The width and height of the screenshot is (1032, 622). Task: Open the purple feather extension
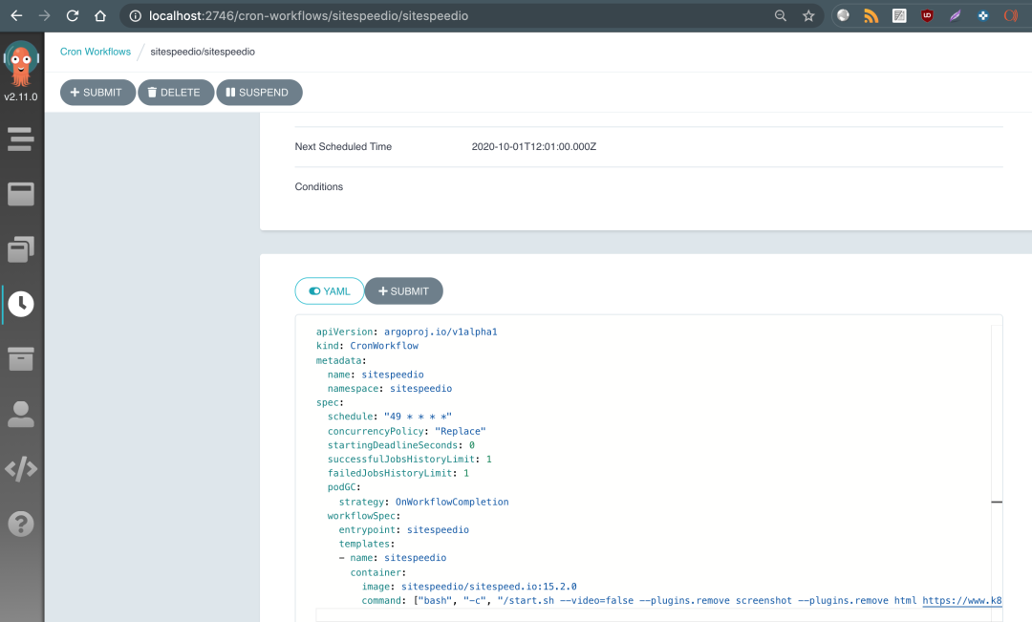click(x=955, y=16)
